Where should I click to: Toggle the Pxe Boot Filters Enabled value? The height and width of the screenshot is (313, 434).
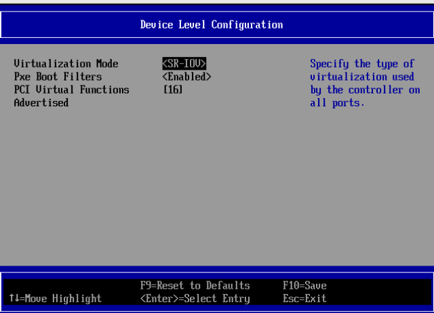[187, 77]
